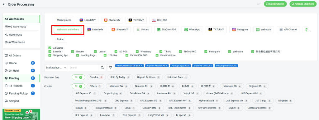319x120 pixels.
Task: Choose the Unicart channel button
Action: pyautogui.click(x=142, y=29)
